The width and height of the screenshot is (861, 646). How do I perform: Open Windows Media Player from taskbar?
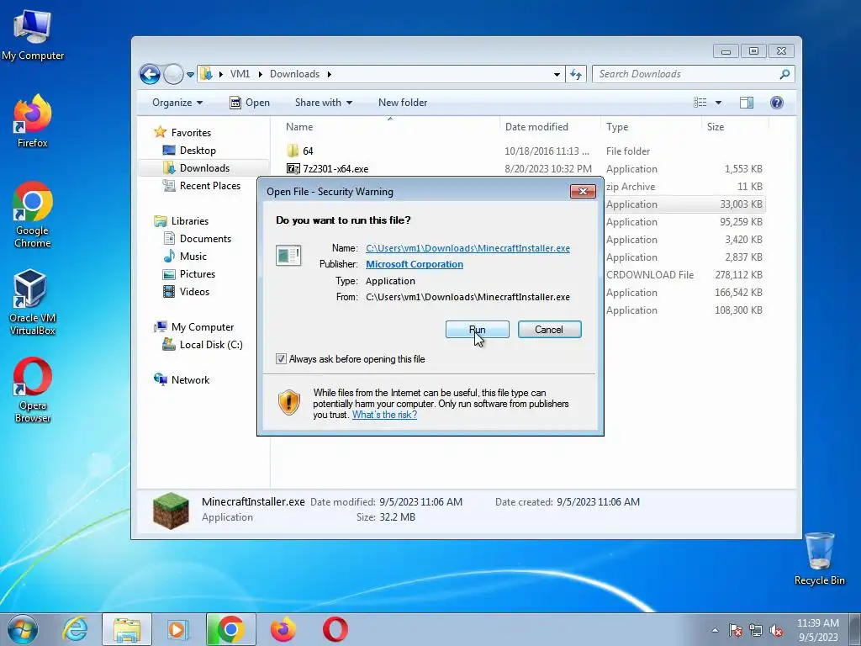tap(177, 629)
